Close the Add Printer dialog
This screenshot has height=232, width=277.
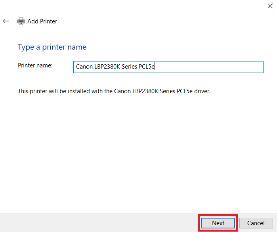(270, 6)
